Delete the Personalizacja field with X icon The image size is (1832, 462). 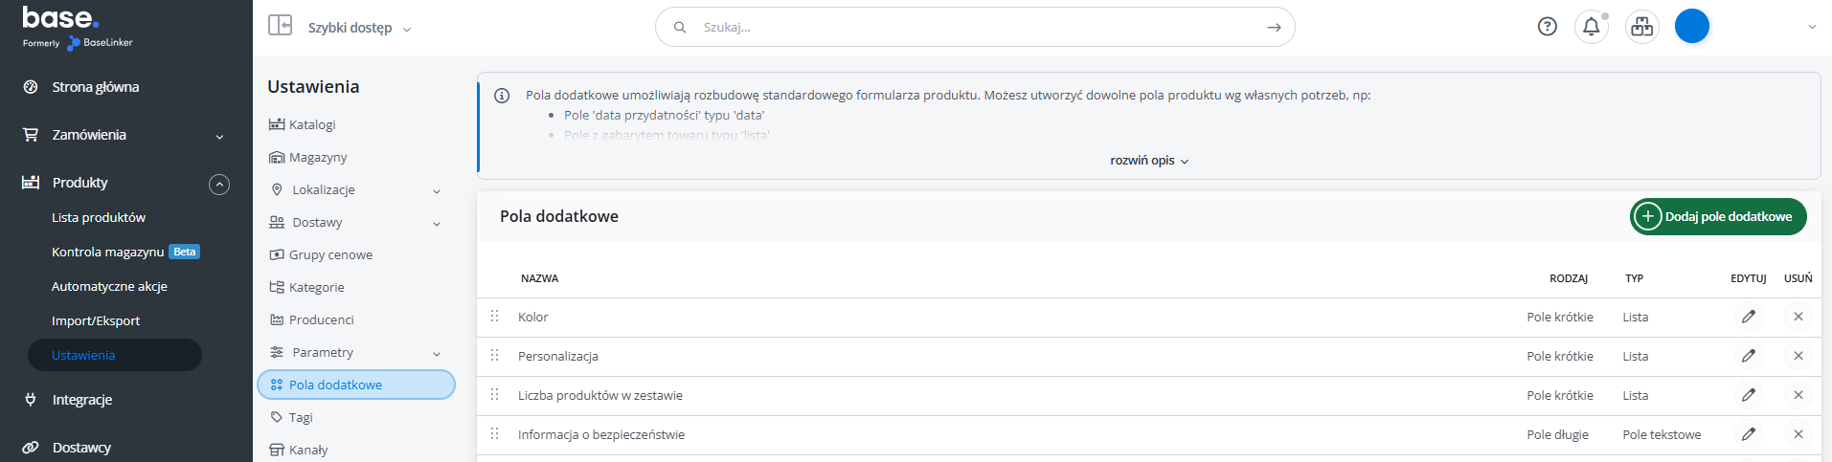pos(1798,356)
